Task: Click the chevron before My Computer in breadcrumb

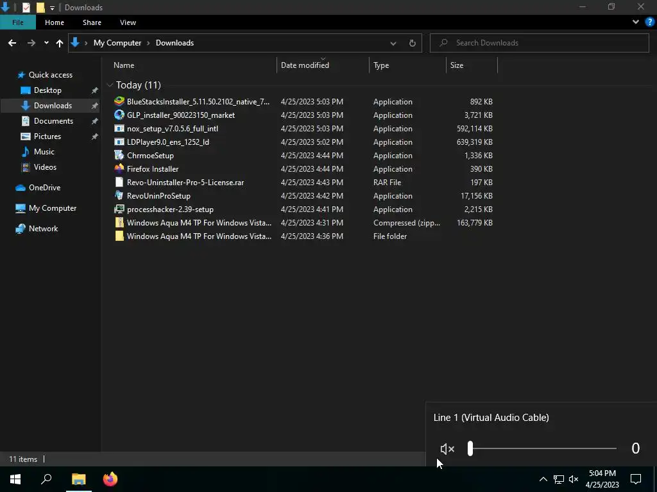Action: [86, 43]
